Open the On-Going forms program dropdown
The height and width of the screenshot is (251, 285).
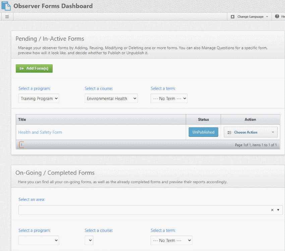39,240
